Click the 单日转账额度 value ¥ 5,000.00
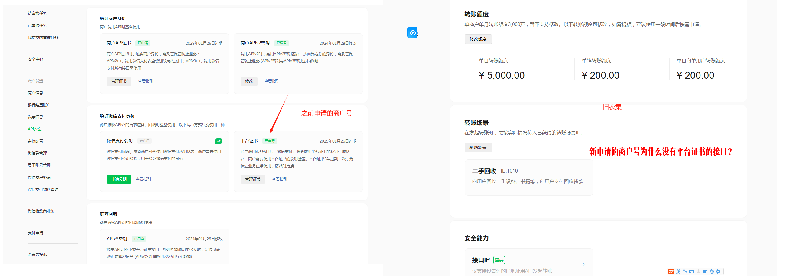 coord(502,75)
